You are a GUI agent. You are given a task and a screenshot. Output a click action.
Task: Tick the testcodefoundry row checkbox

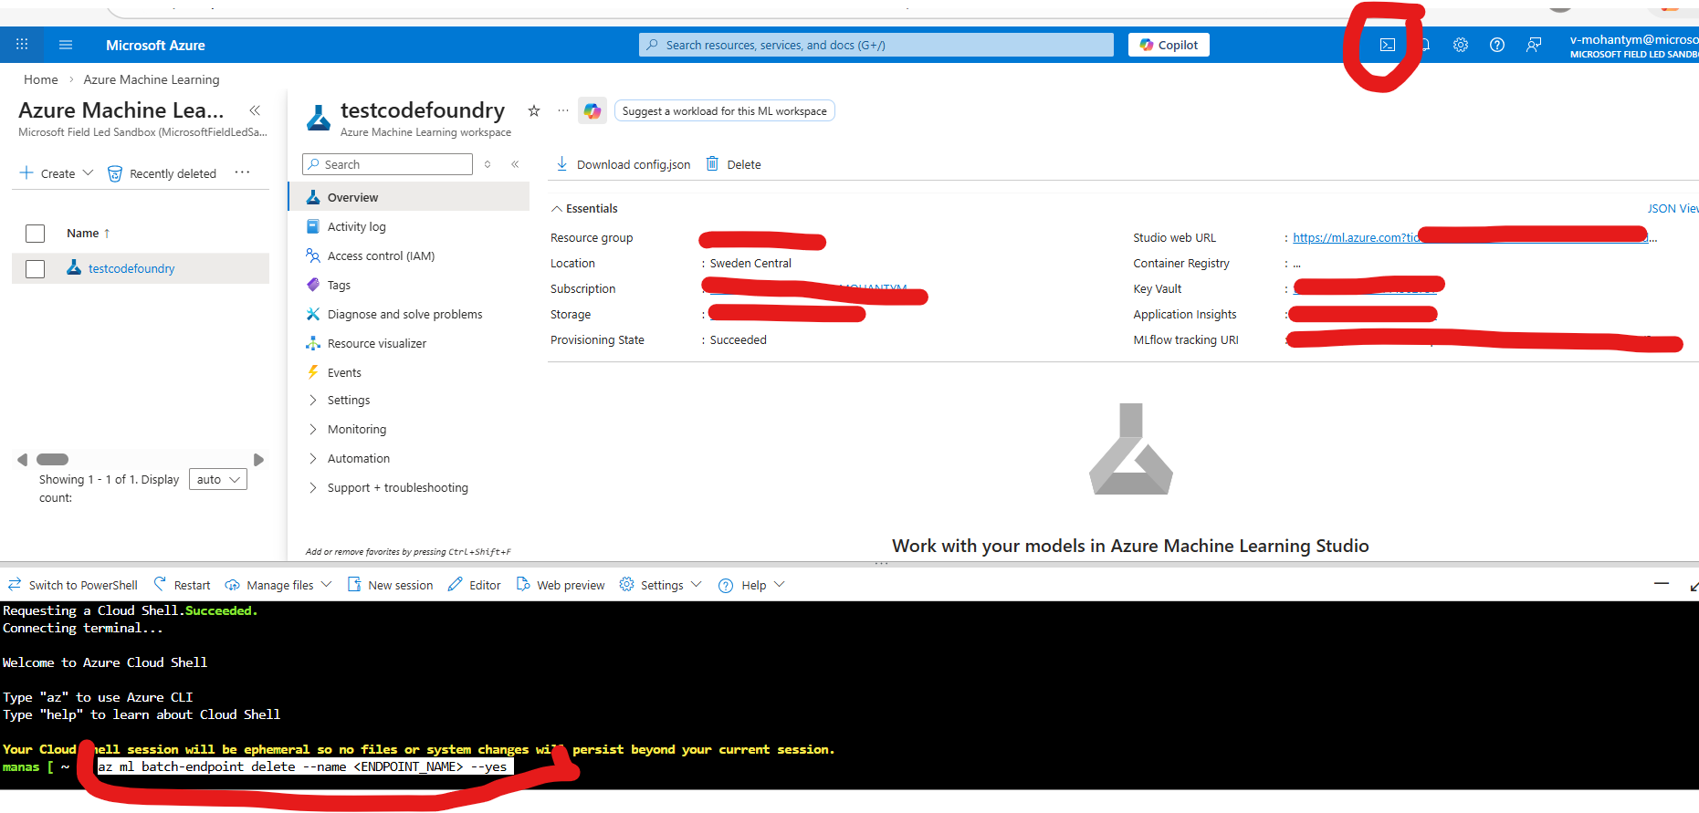click(x=36, y=269)
